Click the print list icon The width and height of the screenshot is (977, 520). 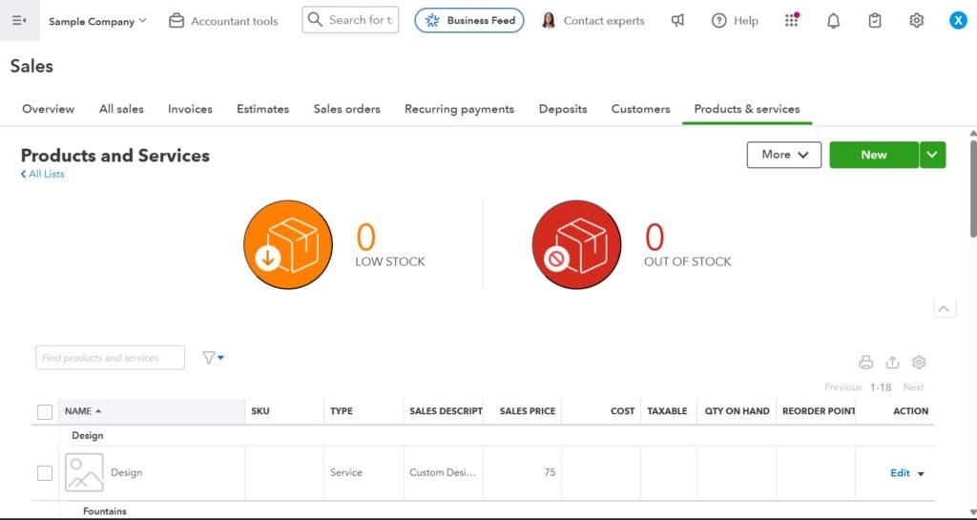865,363
